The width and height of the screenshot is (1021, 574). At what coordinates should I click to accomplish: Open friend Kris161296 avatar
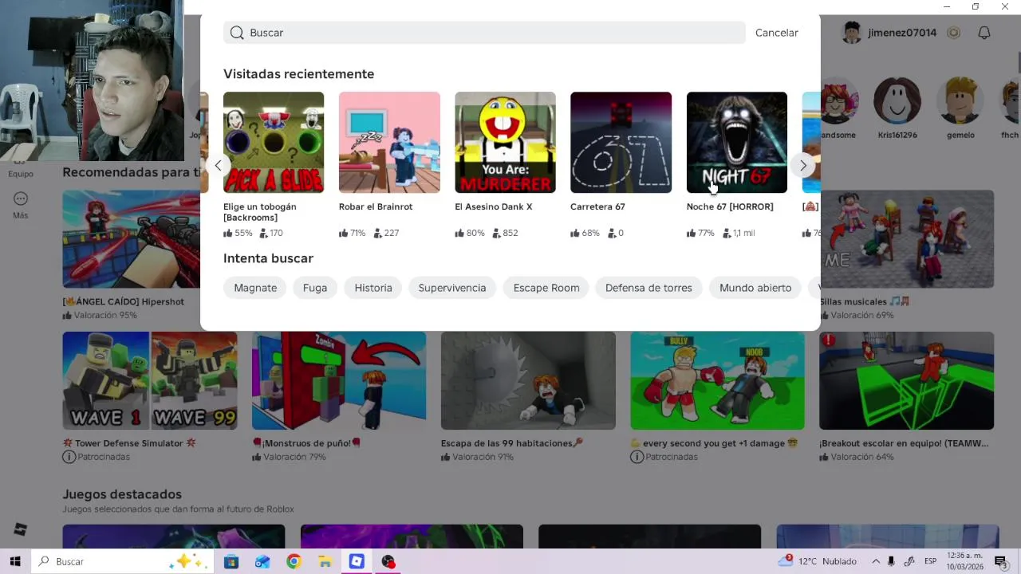897,100
